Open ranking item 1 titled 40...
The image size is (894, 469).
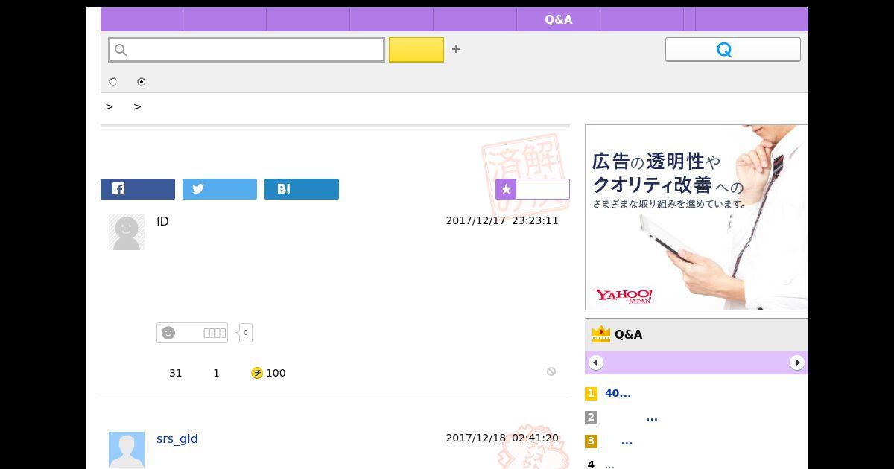click(618, 393)
